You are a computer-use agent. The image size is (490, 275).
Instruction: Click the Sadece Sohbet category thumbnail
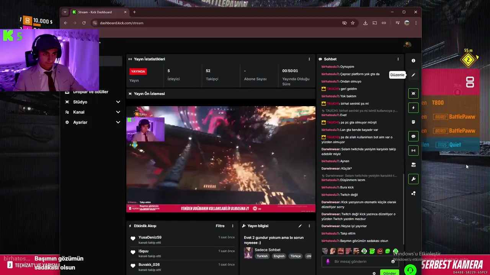tap(248, 253)
